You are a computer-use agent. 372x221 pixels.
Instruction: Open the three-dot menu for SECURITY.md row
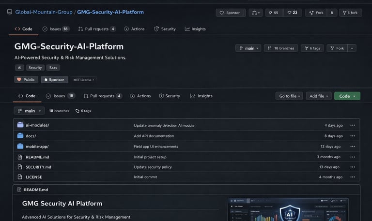click(x=353, y=167)
